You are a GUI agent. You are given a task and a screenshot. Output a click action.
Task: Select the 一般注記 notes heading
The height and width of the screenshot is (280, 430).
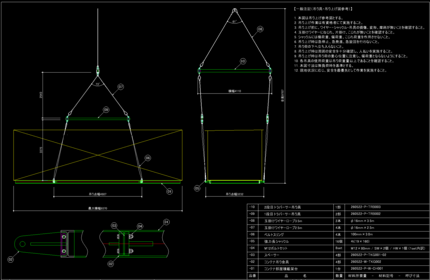tap(323, 9)
